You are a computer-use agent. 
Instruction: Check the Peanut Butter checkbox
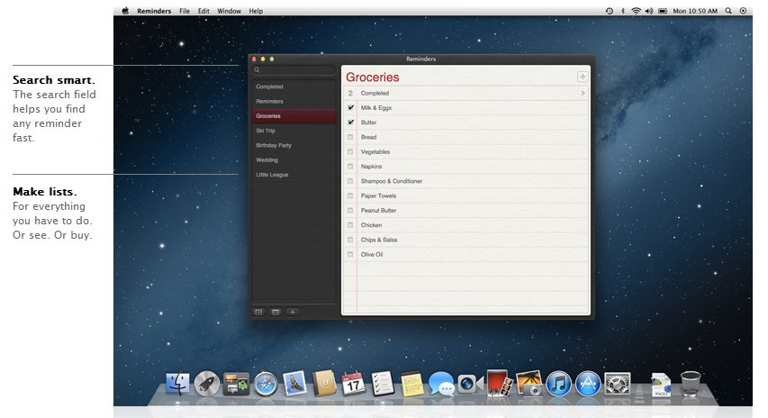350,211
